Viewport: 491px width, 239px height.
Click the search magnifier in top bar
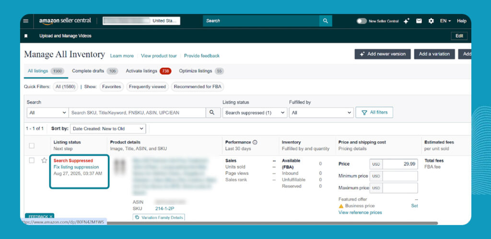[326, 21]
